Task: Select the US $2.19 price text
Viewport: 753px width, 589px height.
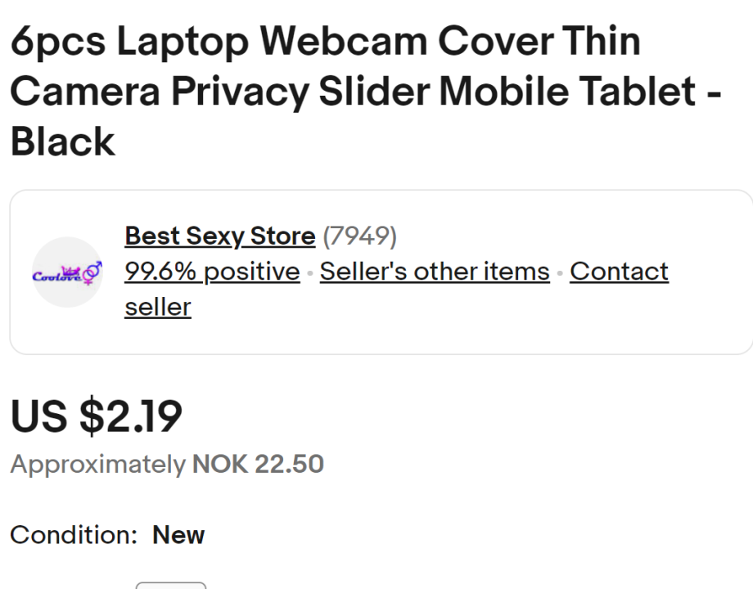Action: 94,417
